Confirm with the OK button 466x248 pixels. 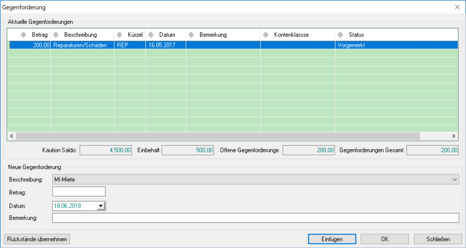[384, 239]
